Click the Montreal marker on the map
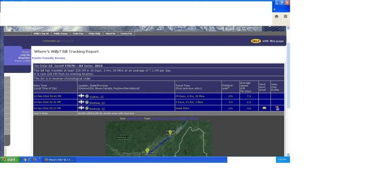This screenshot has height=192, width=370. pyautogui.click(x=148, y=150)
